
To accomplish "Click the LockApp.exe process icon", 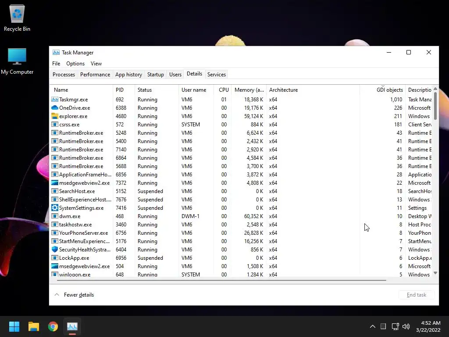I will (x=55, y=258).
